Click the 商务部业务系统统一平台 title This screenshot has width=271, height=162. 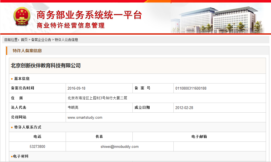(89, 15)
